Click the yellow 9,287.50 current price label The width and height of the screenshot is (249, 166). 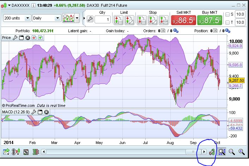pos(236,80)
